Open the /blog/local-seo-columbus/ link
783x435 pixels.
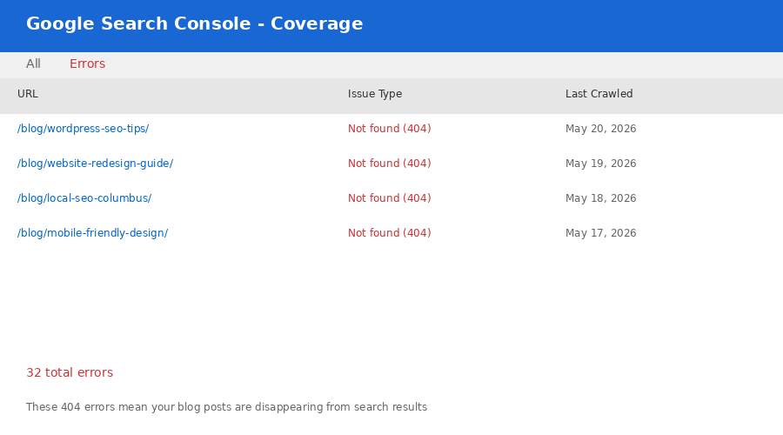84,198
